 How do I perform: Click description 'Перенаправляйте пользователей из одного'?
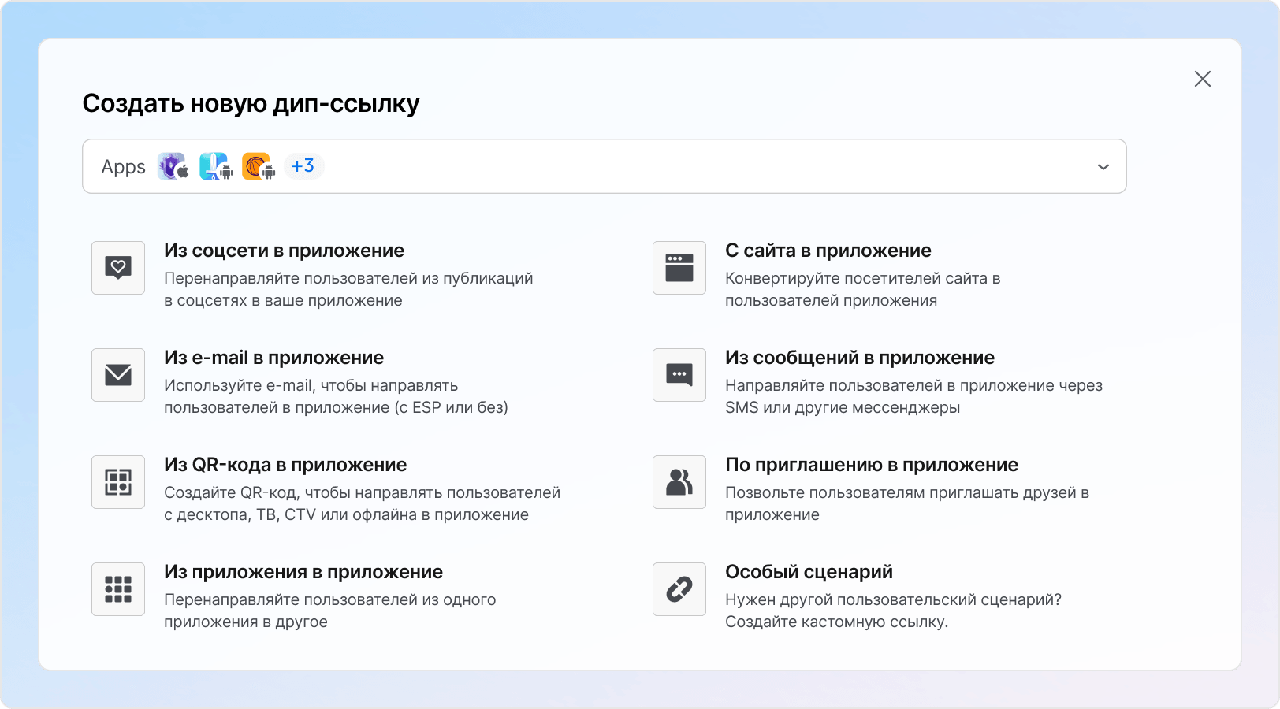pyautogui.click(x=330, y=599)
